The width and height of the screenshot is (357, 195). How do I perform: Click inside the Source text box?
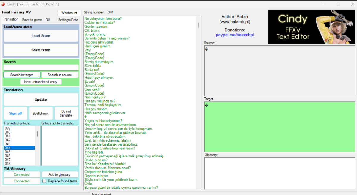[279, 71]
